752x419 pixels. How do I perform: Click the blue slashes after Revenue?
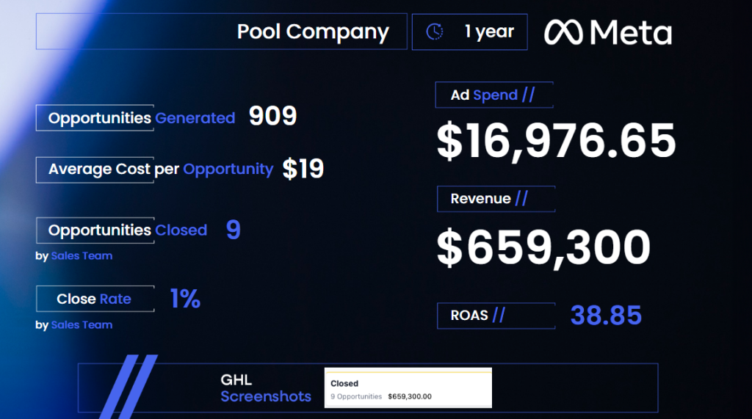(521, 199)
